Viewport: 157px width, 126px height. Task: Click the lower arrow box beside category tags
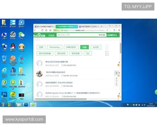coord(107,54)
